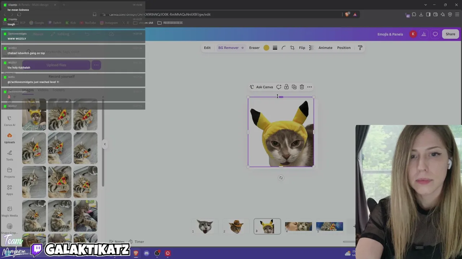The width and height of the screenshot is (462, 259).
Task: Open OBS Studio from taskbar
Action: (x=157, y=253)
